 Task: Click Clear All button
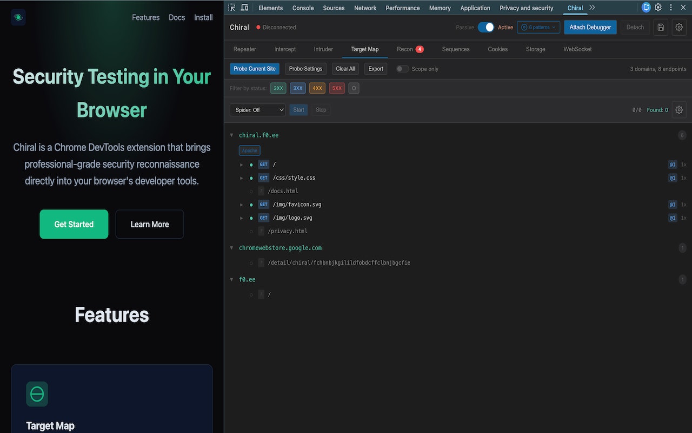(x=345, y=69)
